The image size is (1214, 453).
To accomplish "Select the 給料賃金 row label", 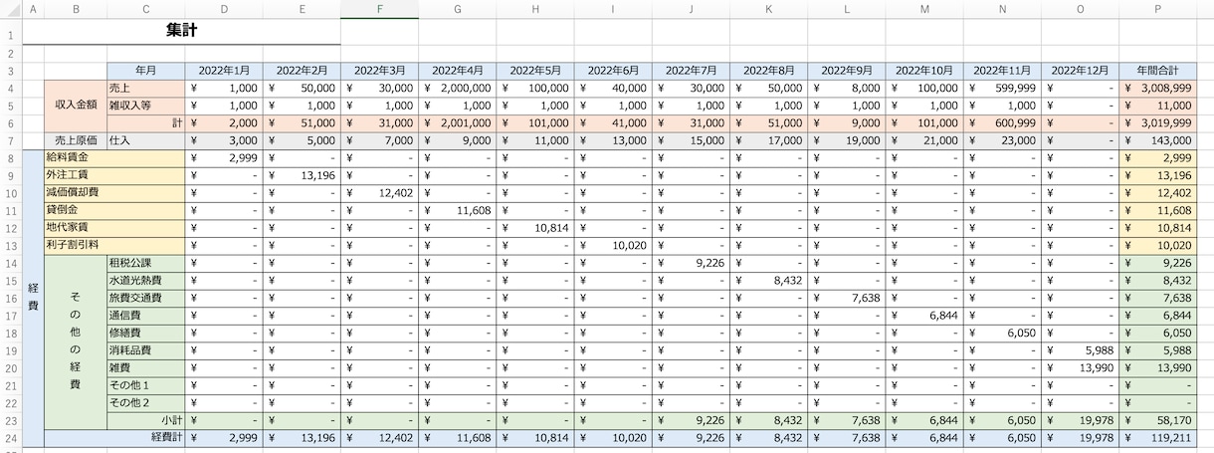I will tap(114, 157).
